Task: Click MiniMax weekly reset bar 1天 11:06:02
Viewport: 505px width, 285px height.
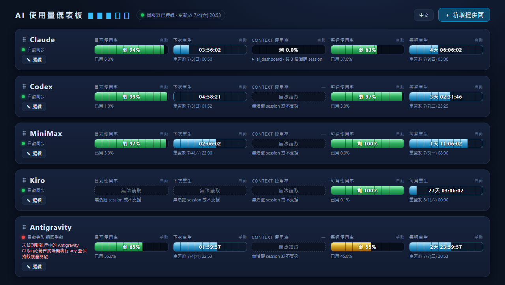Action: pyautogui.click(x=446, y=143)
